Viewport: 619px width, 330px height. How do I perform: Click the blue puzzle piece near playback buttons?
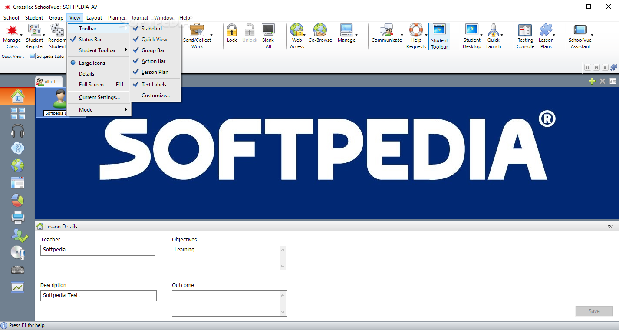(614, 67)
